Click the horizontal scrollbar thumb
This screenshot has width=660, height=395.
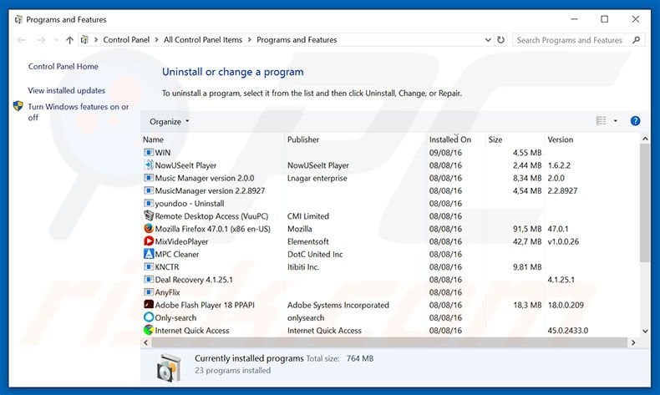click(x=389, y=342)
